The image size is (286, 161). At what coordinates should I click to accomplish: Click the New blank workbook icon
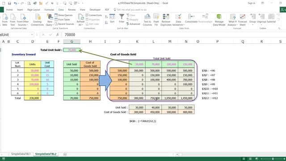point(4,3)
